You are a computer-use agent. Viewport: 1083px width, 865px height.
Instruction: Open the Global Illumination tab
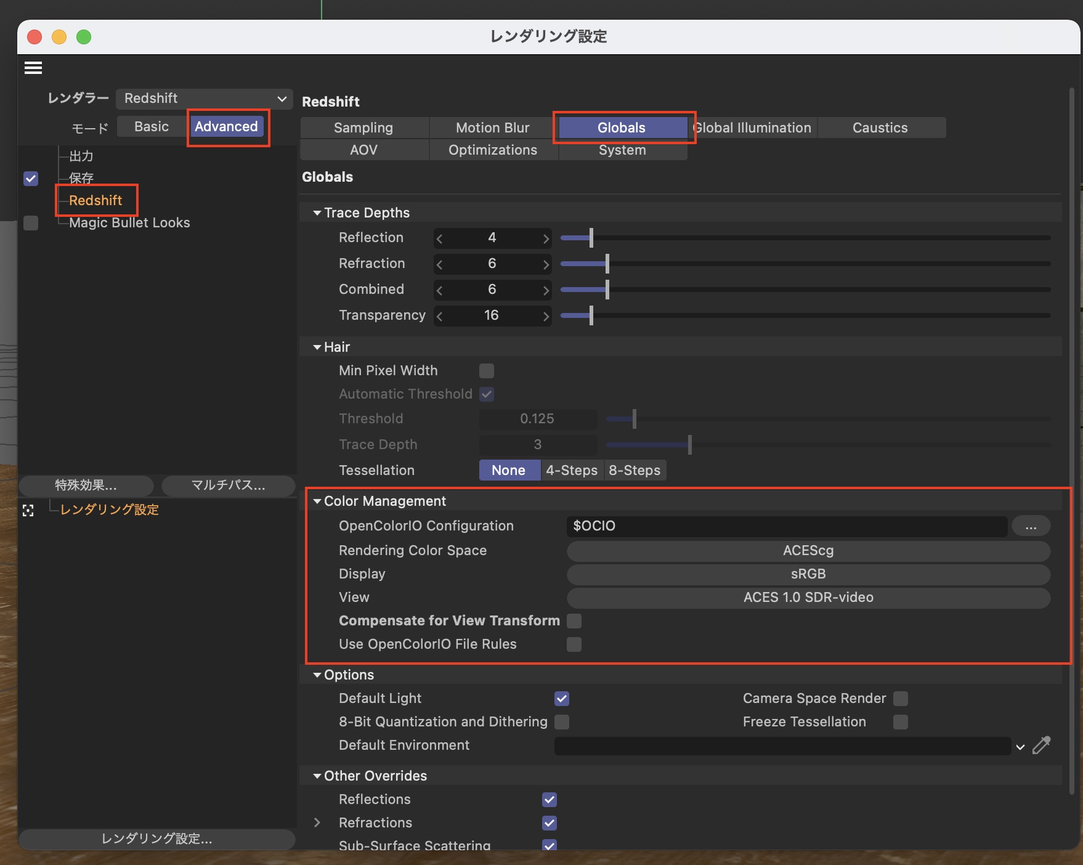coord(752,128)
